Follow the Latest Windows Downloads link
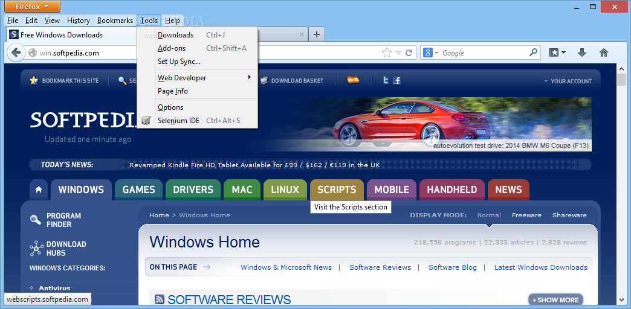Viewport: 631px width, 309px height. coord(541,267)
